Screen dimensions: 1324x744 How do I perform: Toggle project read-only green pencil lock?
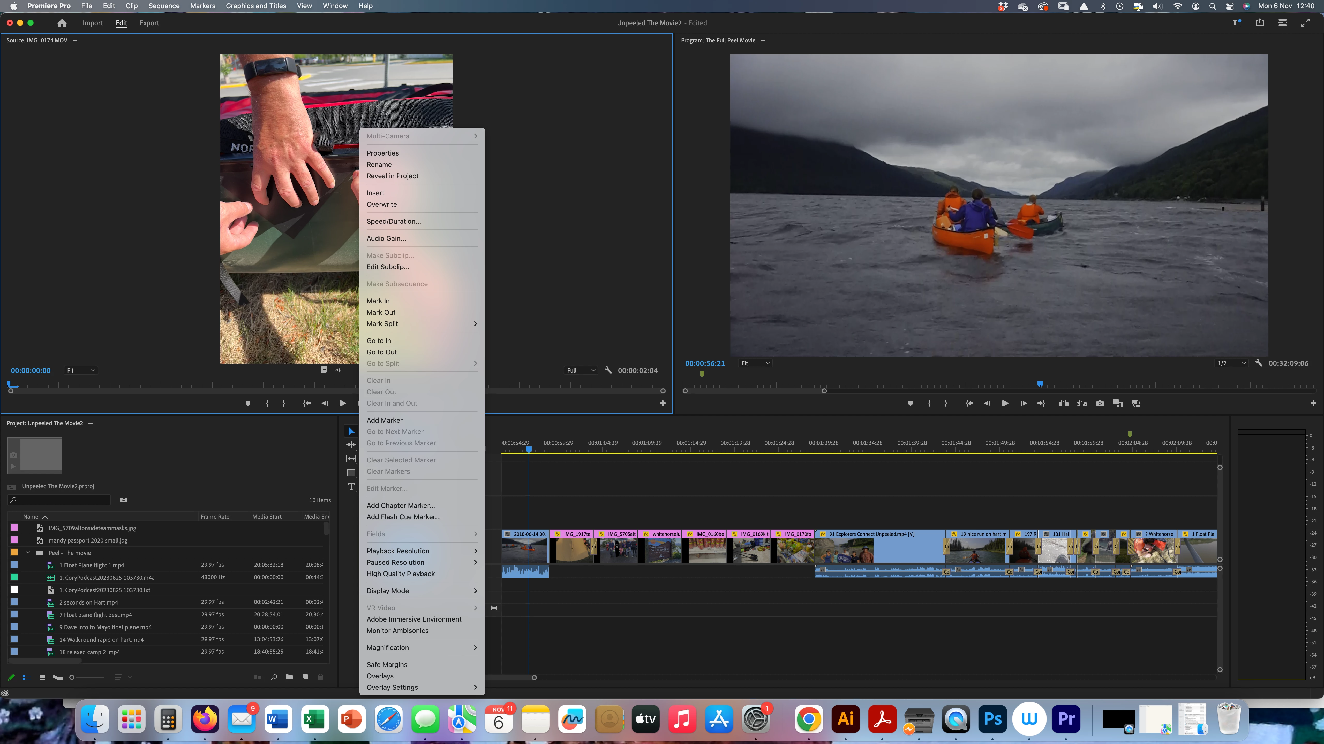click(11, 677)
